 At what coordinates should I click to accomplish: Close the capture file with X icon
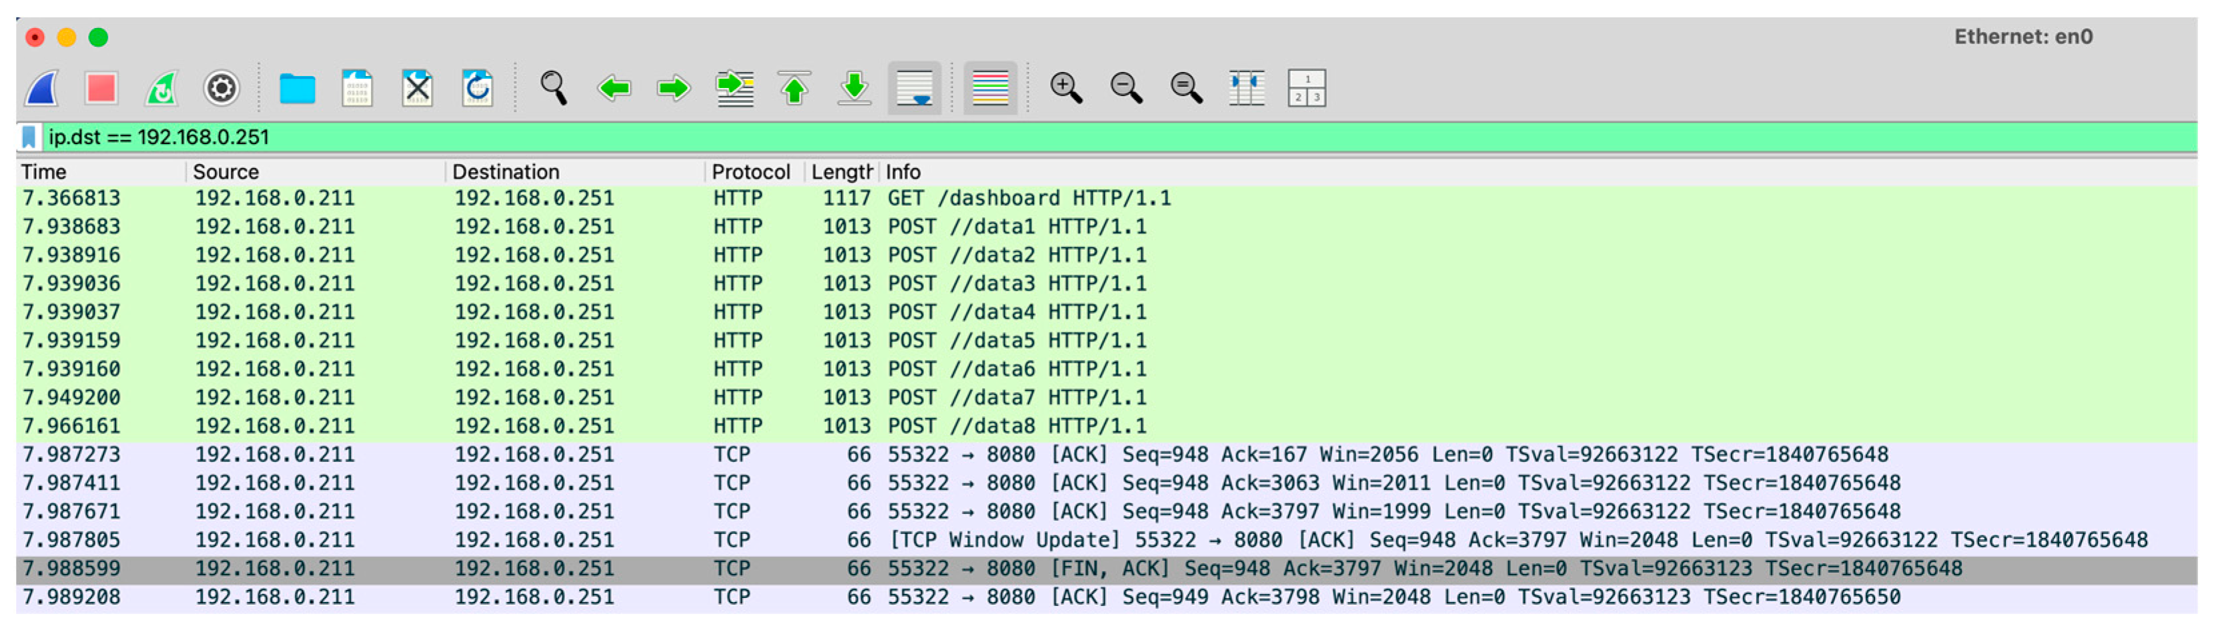(x=417, y=89)
